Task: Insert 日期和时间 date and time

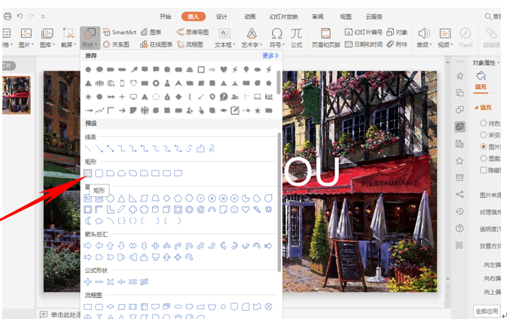Action: (363, 44)
